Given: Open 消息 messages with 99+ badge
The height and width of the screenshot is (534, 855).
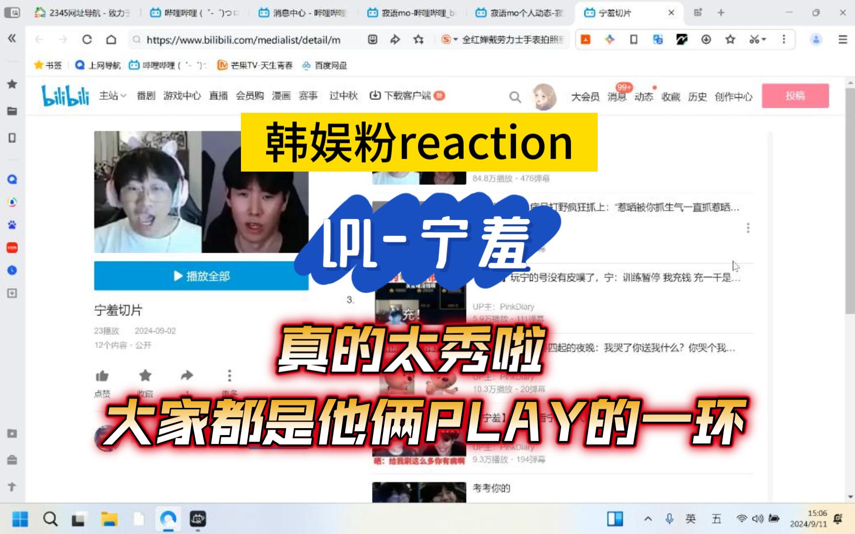Looking at the screenshot, I should coord(617,97).
